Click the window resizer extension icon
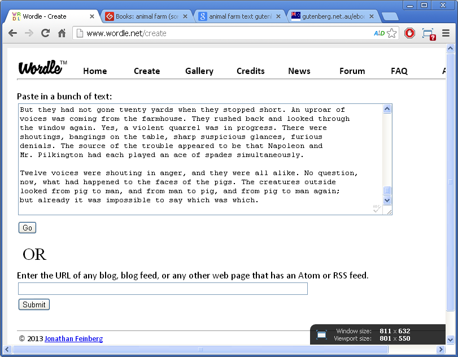 coord(428,33)
